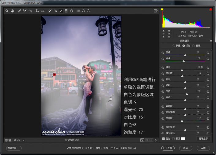The image size is (216, 155).
Task: Open the zoom level dropdown
Action: point(24,140)
